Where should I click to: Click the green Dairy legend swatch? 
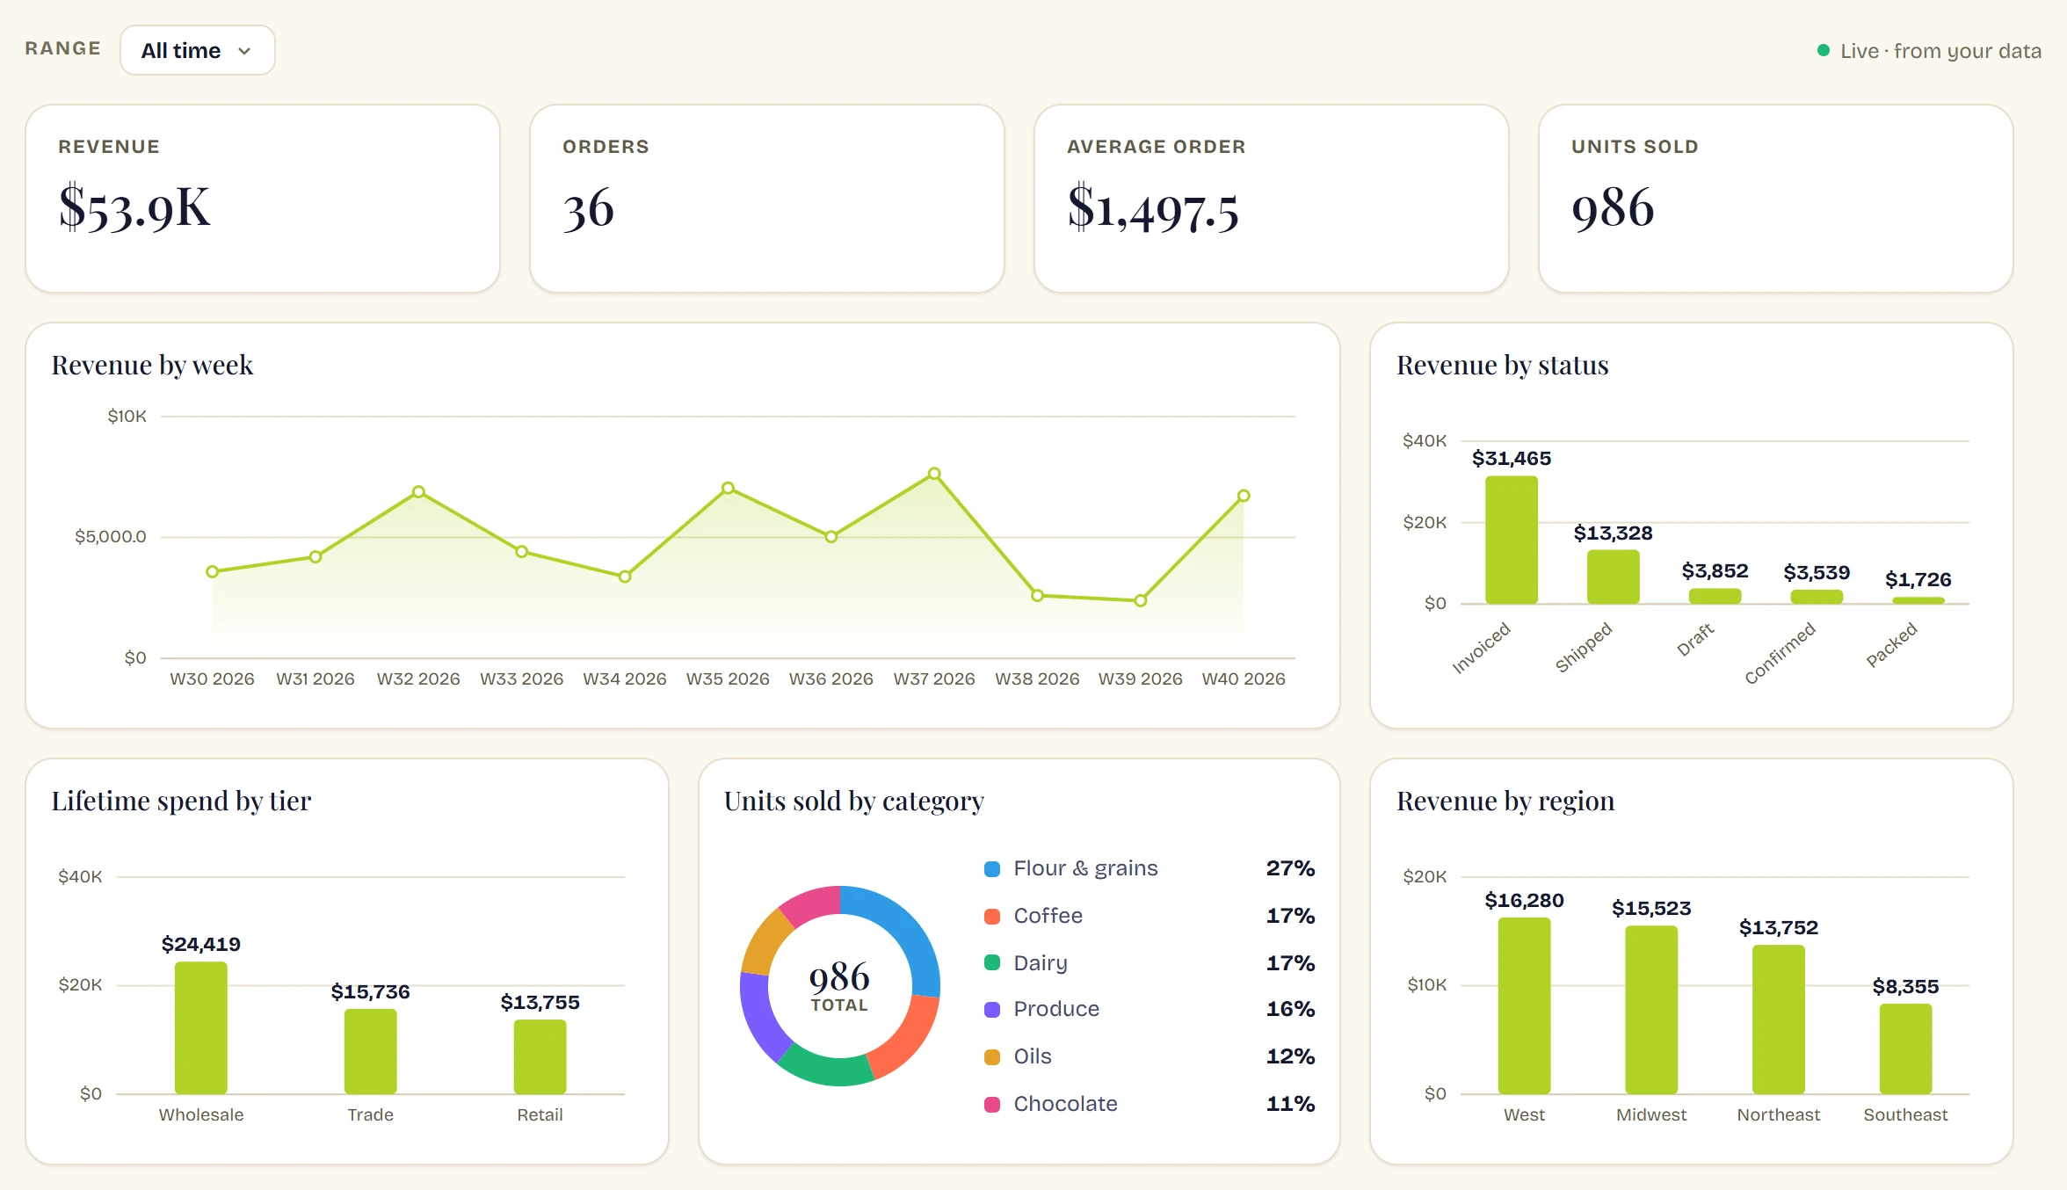(x=992, y=962)
